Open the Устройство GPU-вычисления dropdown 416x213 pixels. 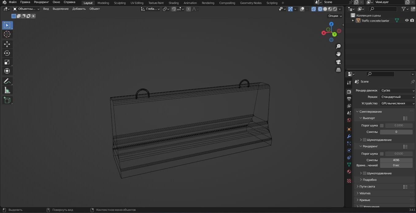tap(397, 103)
